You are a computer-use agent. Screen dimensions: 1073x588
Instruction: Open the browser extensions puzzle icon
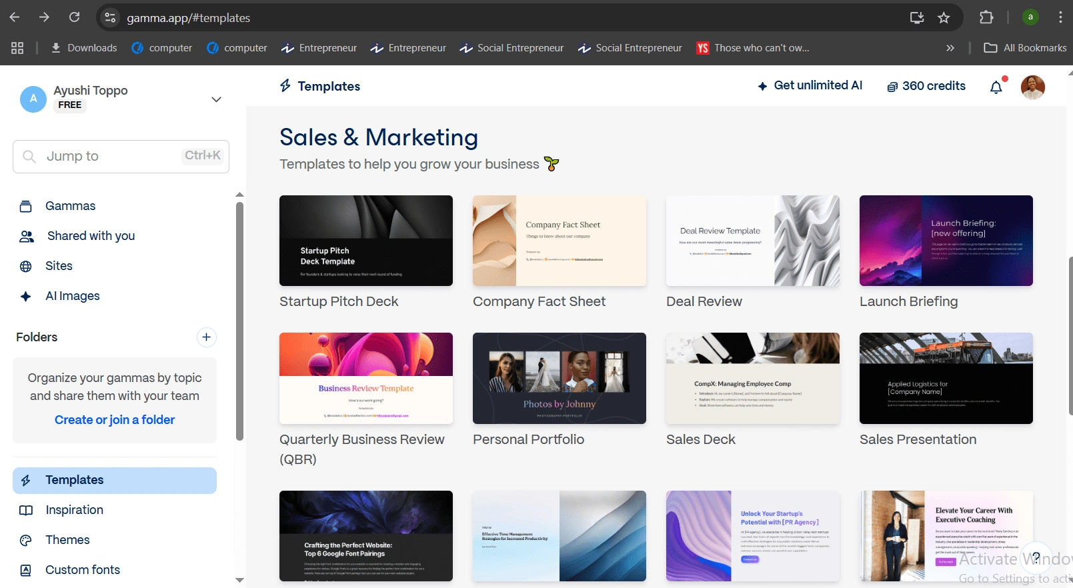(x=986, y=18)
